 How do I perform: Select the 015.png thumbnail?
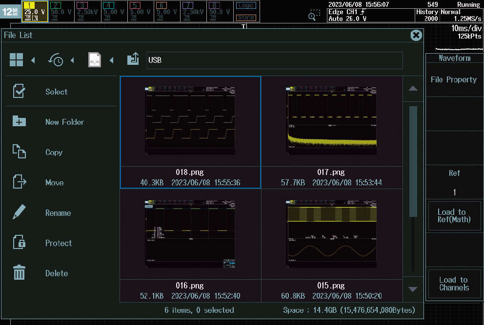[331, 234]
